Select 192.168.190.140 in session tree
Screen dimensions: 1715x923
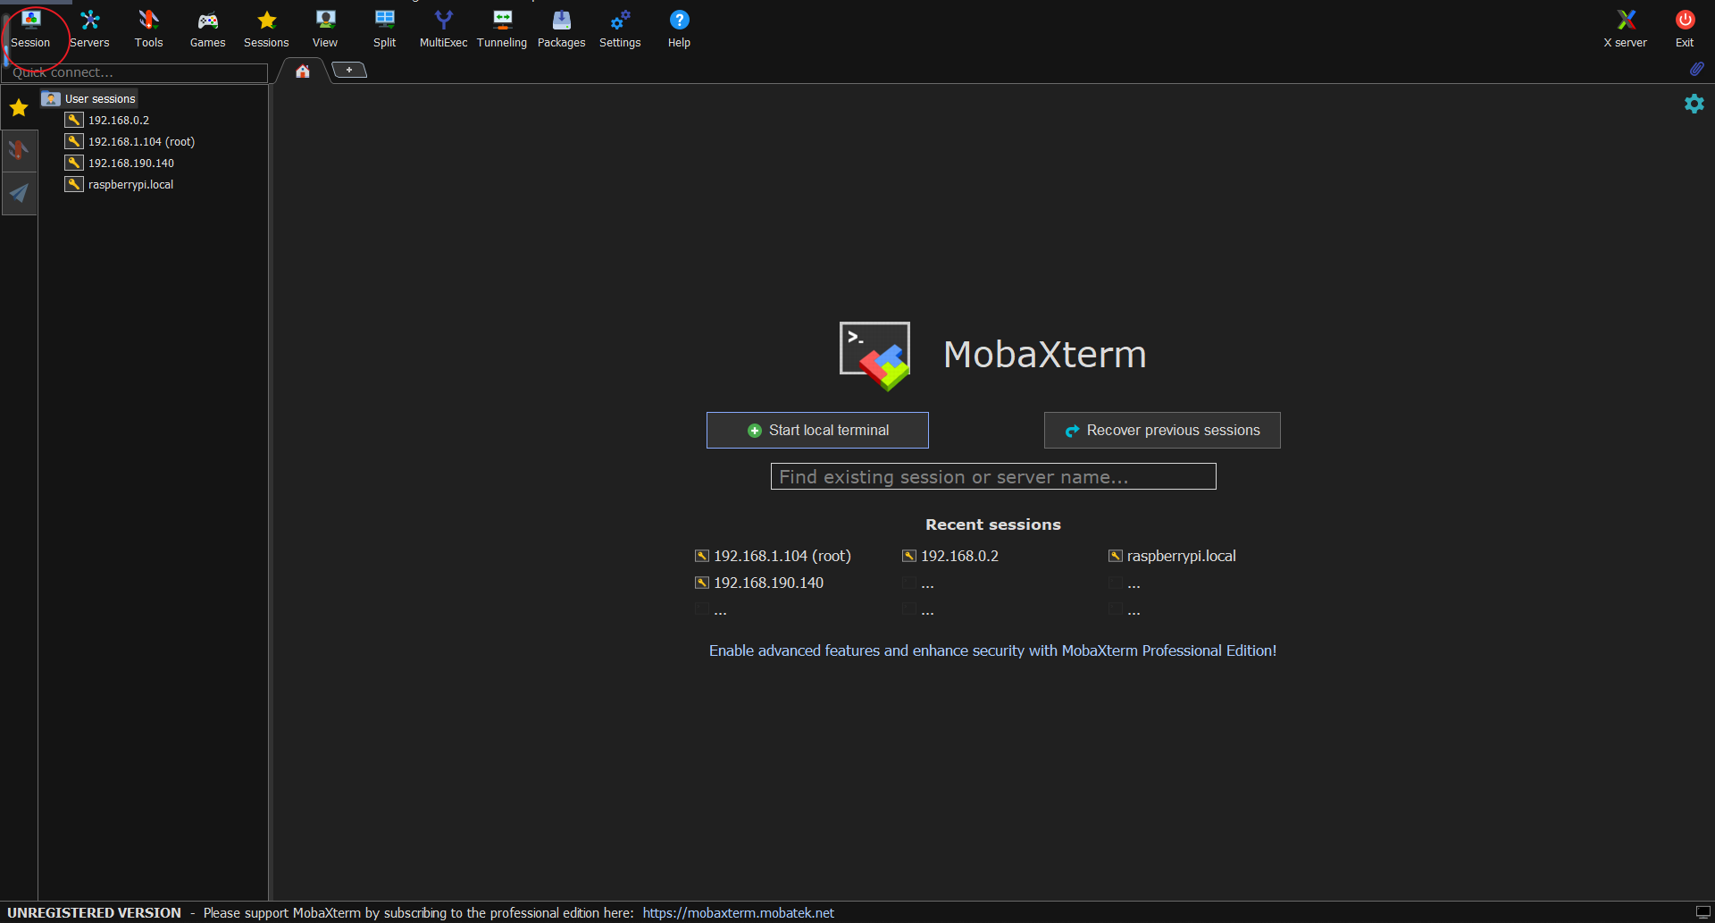coord(121,163)
